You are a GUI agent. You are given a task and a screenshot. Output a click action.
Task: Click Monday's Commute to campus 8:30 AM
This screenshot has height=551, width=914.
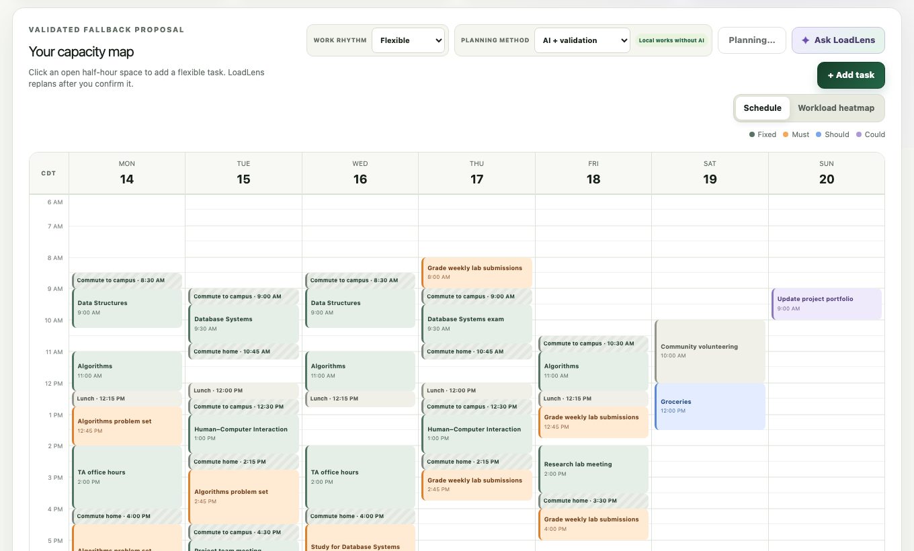[x=127, y=280]
